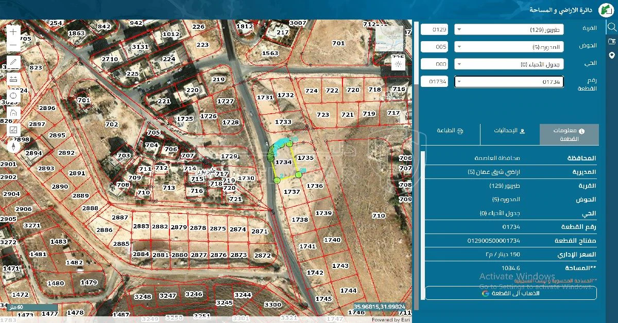This screenshot has height=323, width=618.
Task: Select parcel 2872 on the map
Action: coord(262,255)
